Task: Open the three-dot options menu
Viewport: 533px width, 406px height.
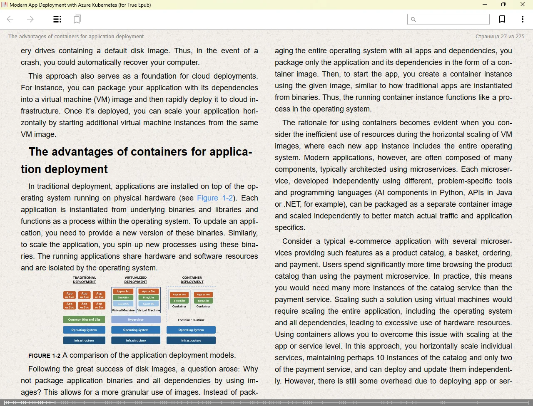Action: (522, 19)
